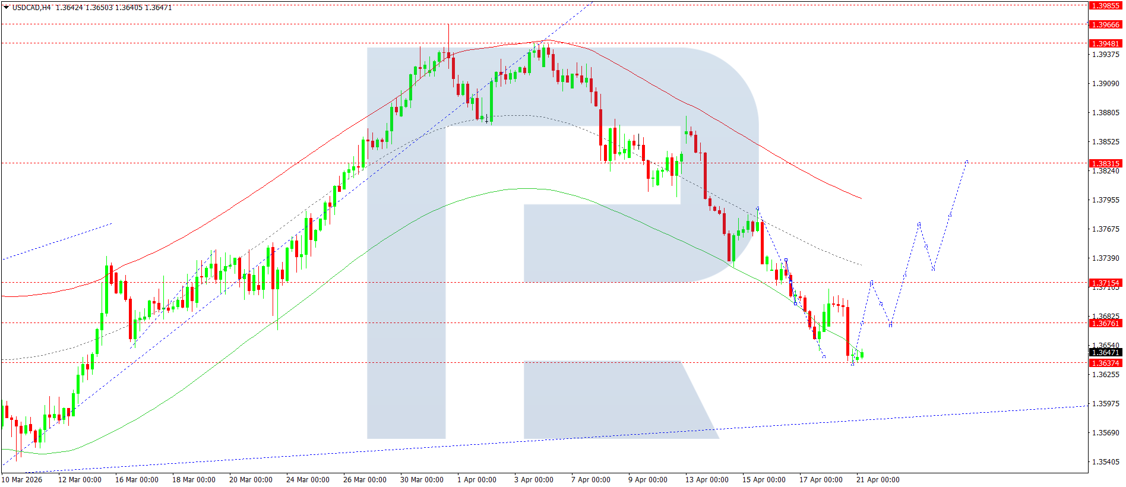Screen dimensions: 1126x487
Task: Click the 1.38805 price scale value
Action: tap(1106, 113)
